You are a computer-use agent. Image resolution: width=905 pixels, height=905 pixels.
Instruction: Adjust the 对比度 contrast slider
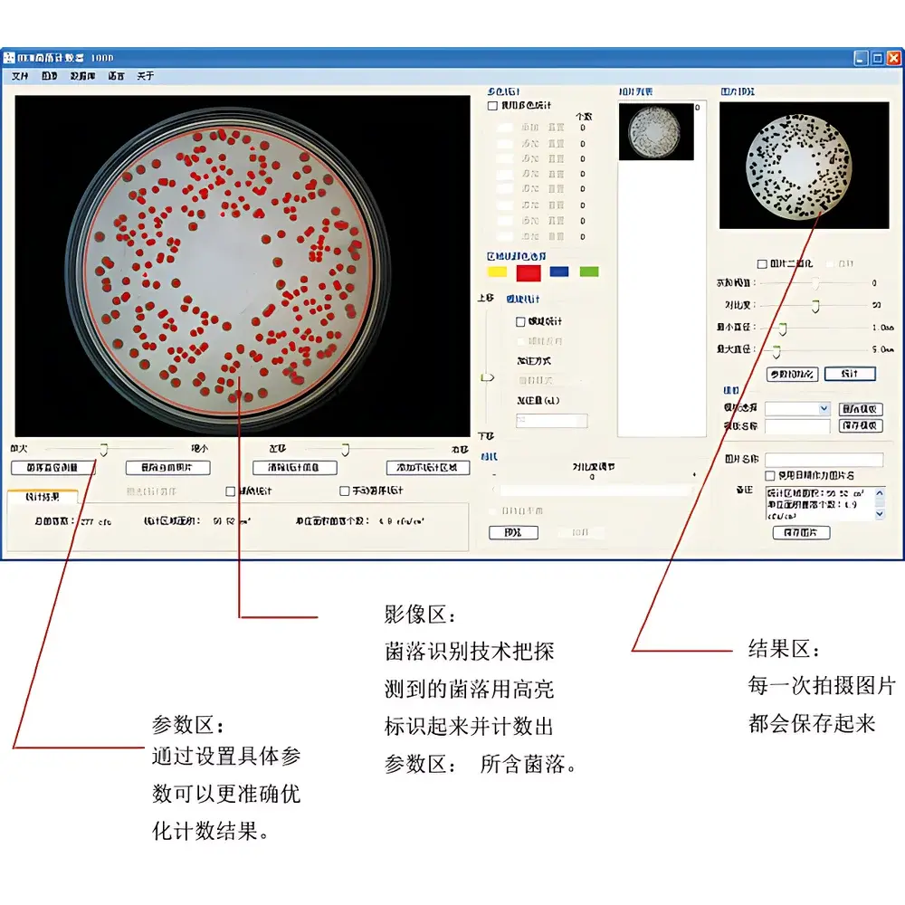click(814, 305)
